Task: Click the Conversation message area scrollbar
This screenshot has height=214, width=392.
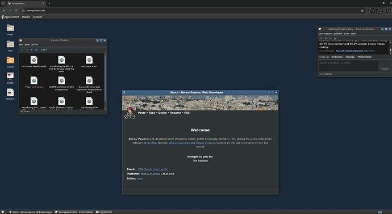Action: (x=390, y=47)
